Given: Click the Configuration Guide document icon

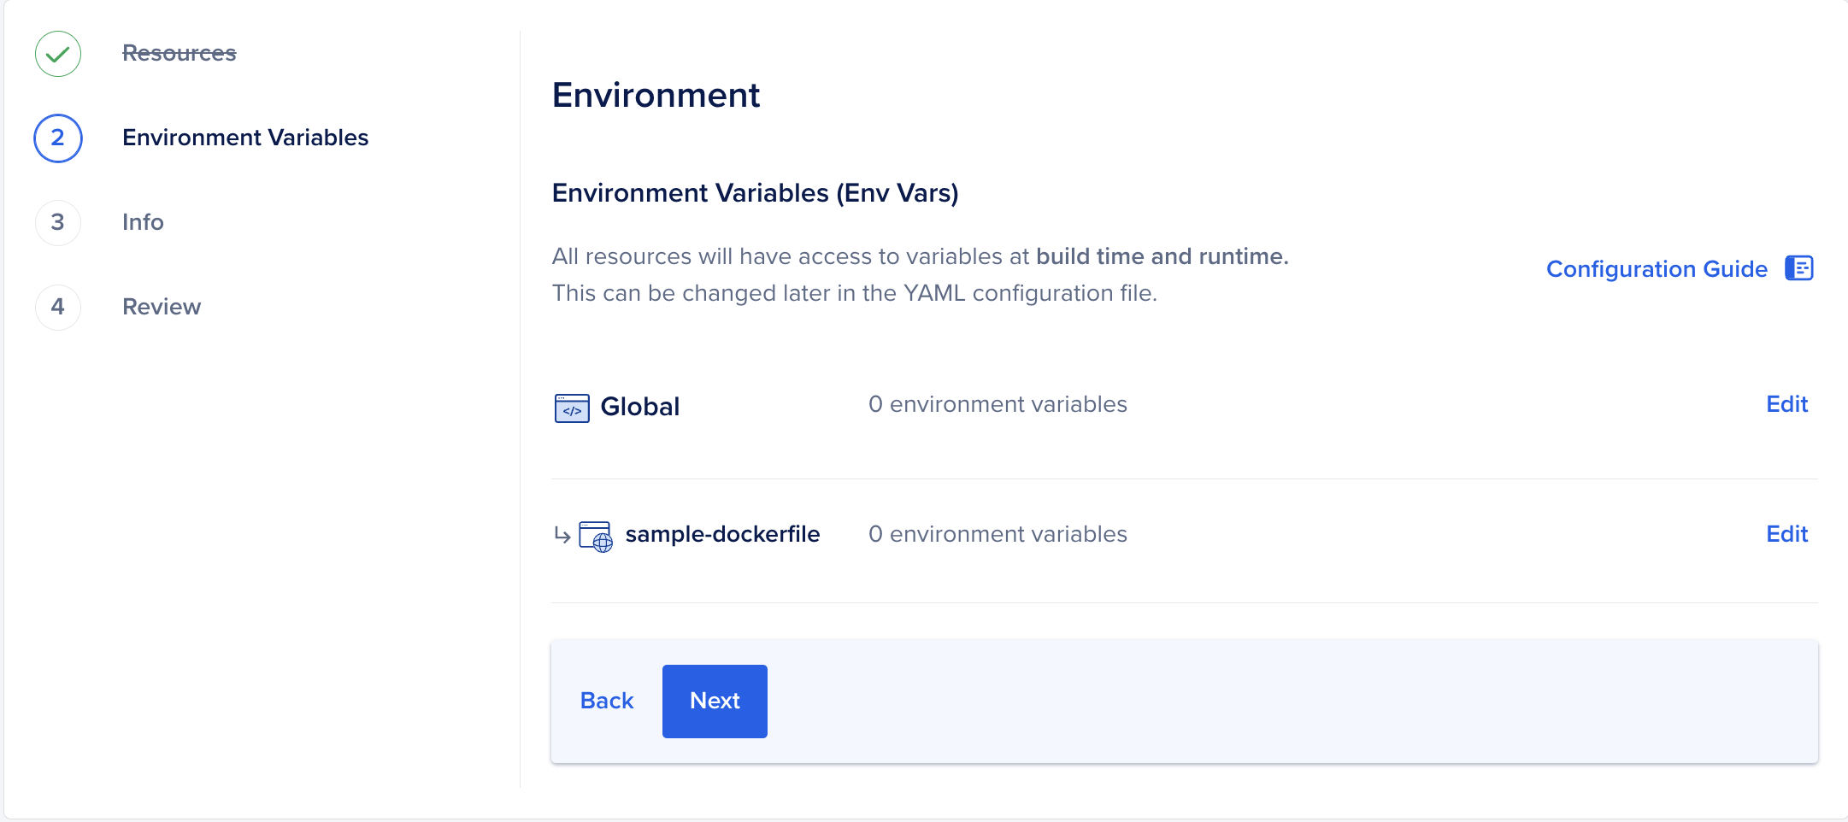Looking at the screenshot, I should click(1798, 268).
